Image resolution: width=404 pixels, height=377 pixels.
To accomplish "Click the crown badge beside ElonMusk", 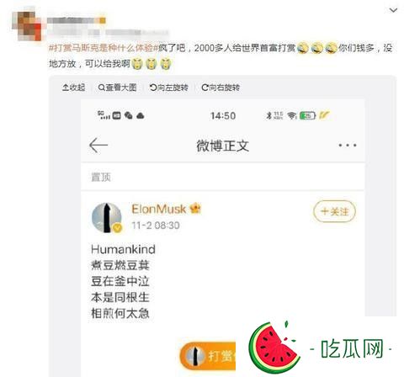I will tap(195, 209).
